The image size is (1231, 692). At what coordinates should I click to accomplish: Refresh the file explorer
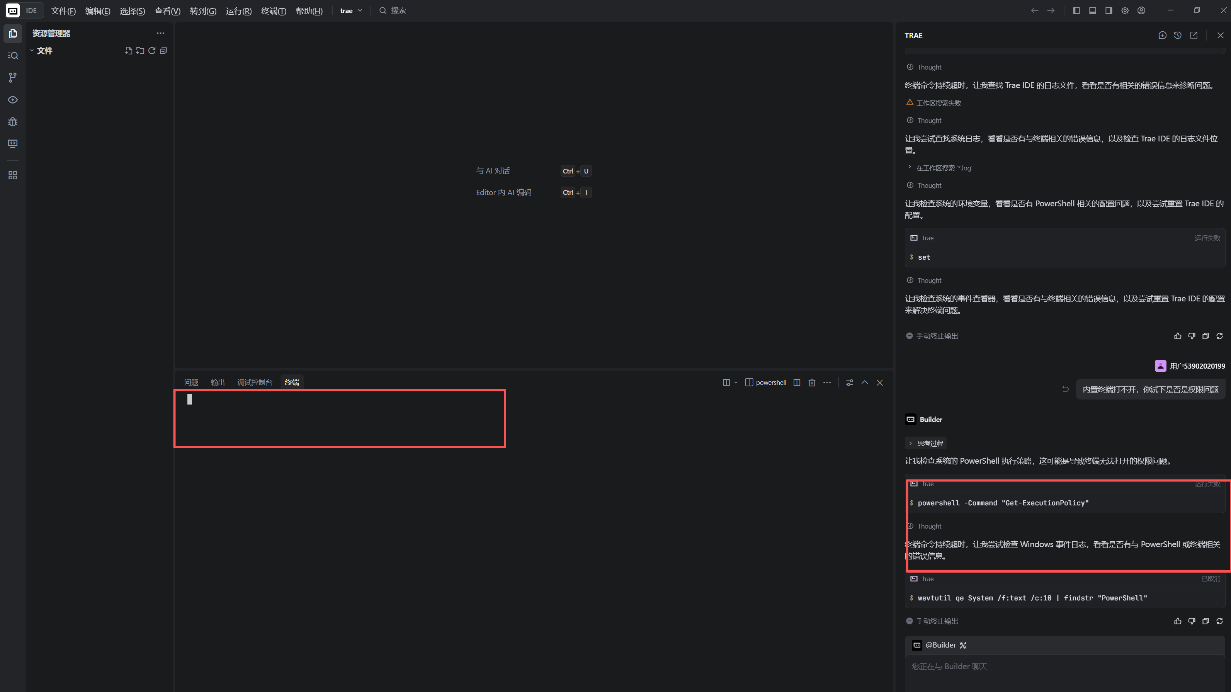click(152, 51)
